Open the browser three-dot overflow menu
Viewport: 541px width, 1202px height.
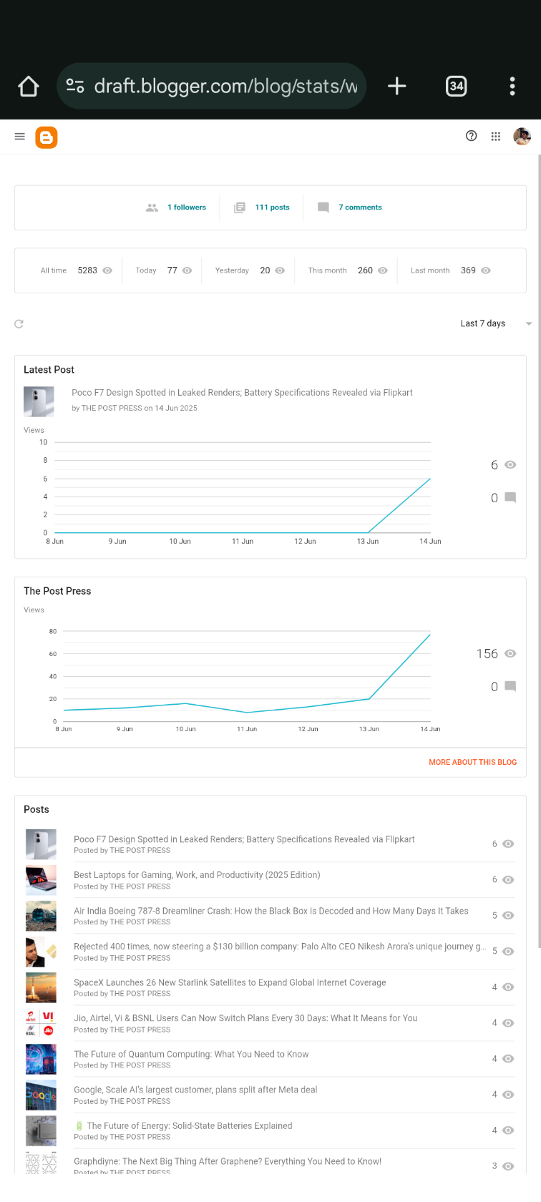pyautogui.click(x=512, y=87)
